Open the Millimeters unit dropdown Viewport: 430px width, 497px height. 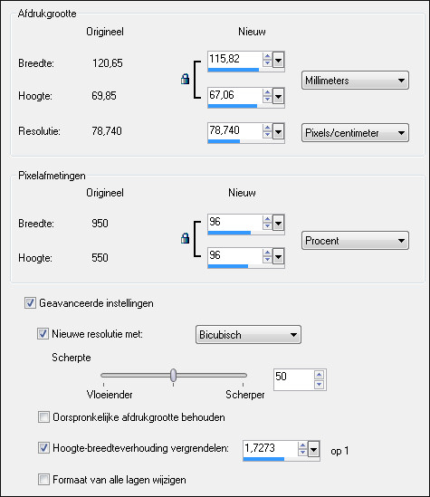click(355, 81)
